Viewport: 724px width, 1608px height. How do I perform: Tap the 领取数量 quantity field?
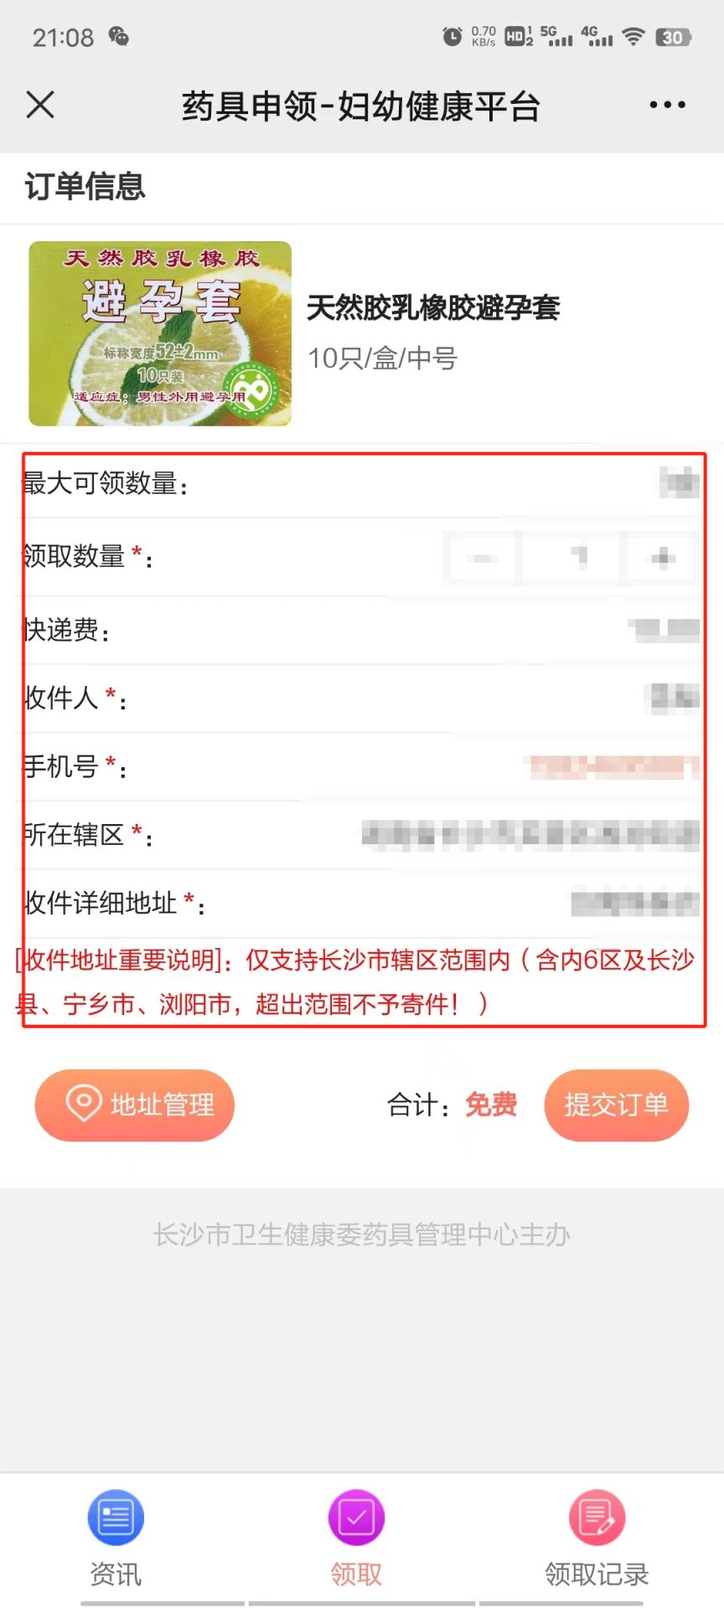tap(572, 558)
